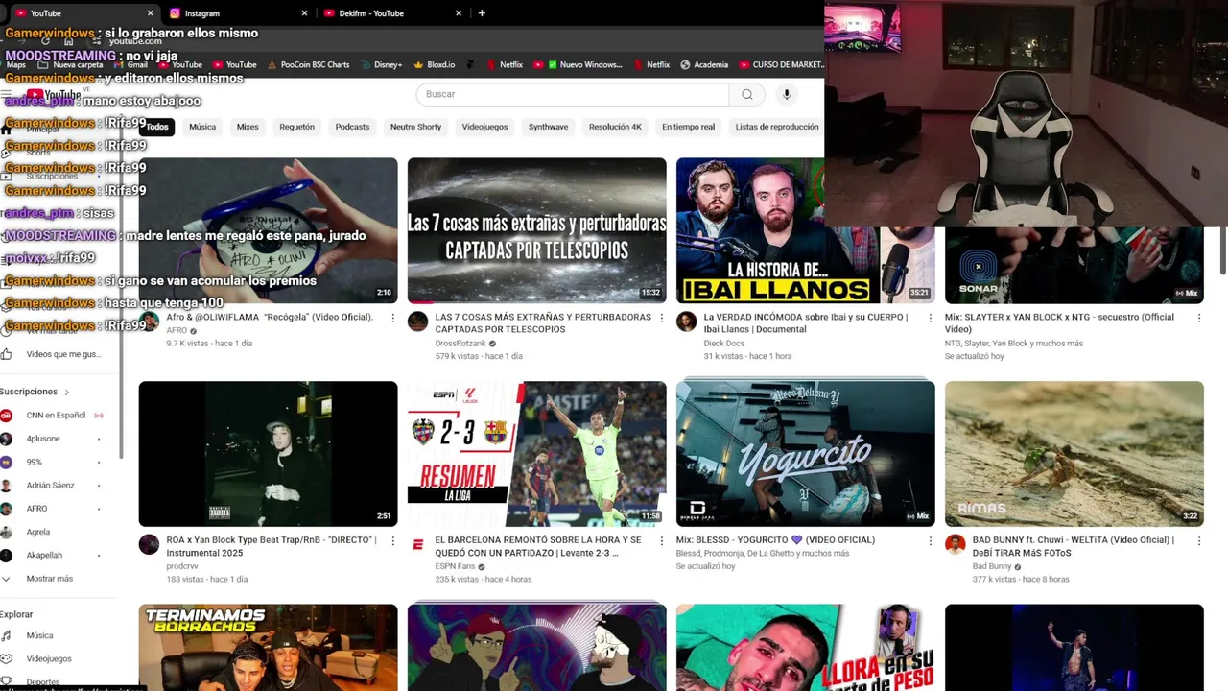
Task: Click the magnifier search button
Action: 747,94
